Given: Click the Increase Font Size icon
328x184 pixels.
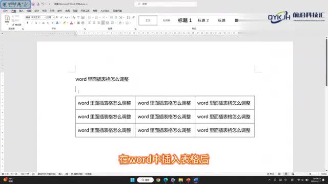Looking at the screenshot, I should click(x=57, y=17).
